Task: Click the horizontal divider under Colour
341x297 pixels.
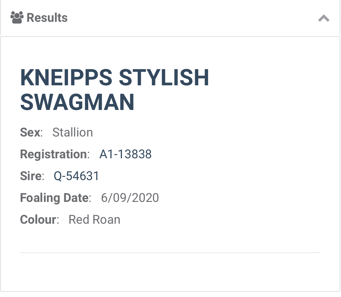Action: (x=170, y=252)
